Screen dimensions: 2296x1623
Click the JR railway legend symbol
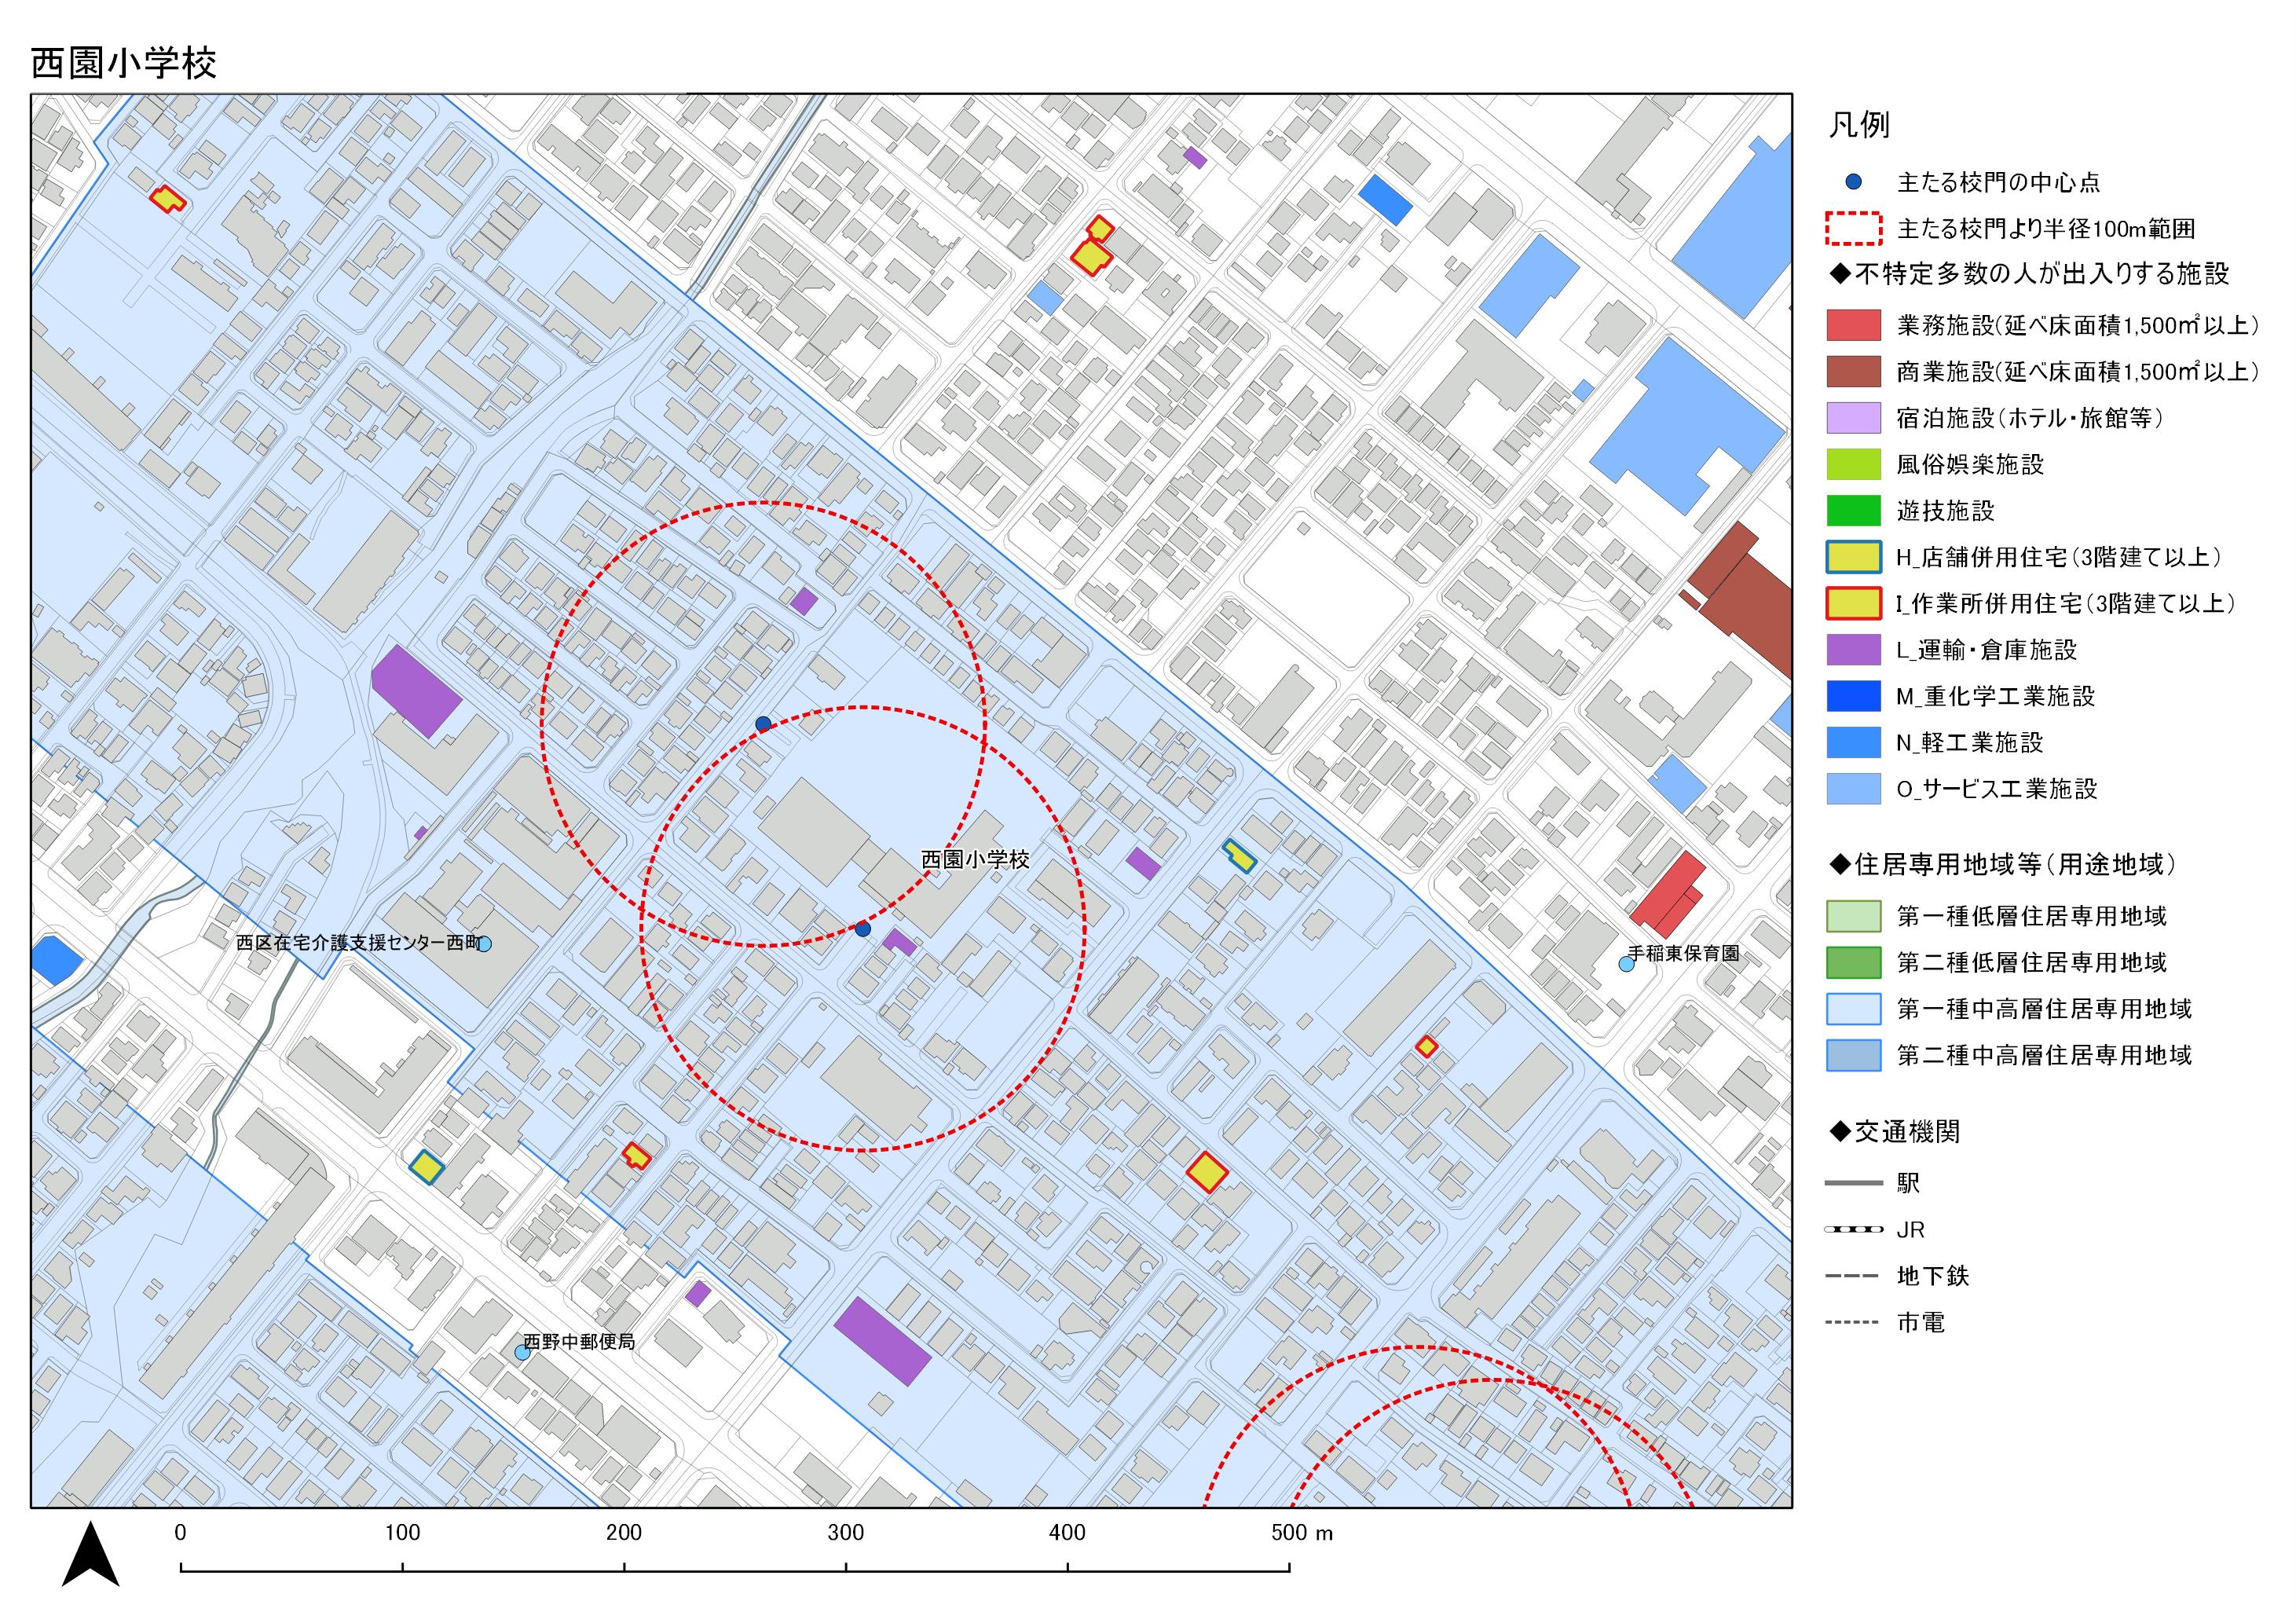pyautogui.click(x=1853, y=1230)
